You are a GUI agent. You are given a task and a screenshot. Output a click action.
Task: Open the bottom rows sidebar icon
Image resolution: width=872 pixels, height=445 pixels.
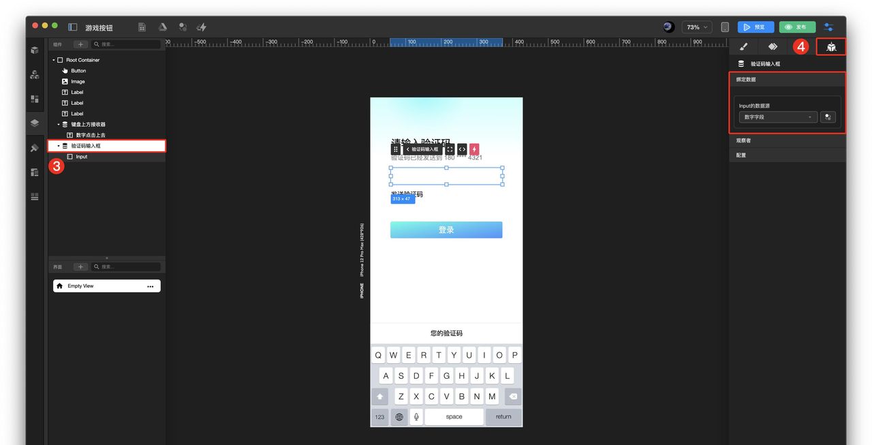pyautogui.click(x=34, y=197)
